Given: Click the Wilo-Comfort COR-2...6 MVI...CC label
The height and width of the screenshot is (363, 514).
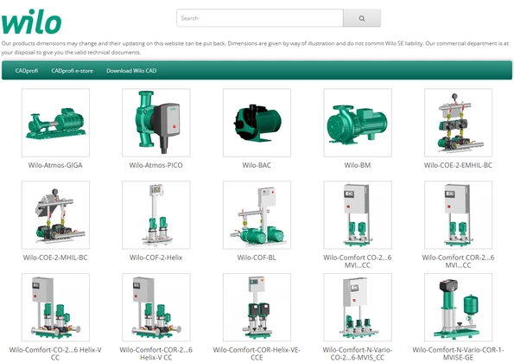Looking at the screenshot, I should click(x=458, y=261).
